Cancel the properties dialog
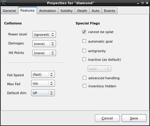The image size is (150, 126). pyautogui.click(x=107, y=118)
